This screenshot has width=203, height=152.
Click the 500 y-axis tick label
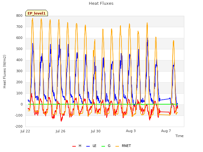click(19, 49)
